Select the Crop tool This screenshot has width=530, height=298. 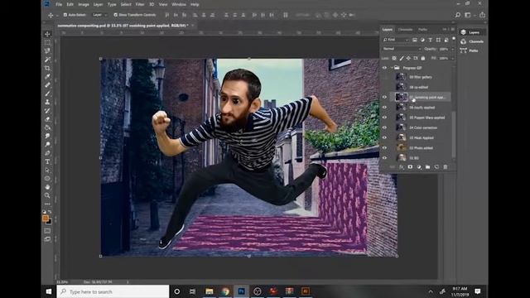tap(47, 68)
